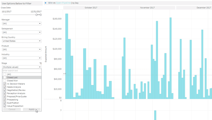Image resolution: width=212 pixels, height=120 pixels.
Task: Click the Enter search text field
Action: pos(22,71)
